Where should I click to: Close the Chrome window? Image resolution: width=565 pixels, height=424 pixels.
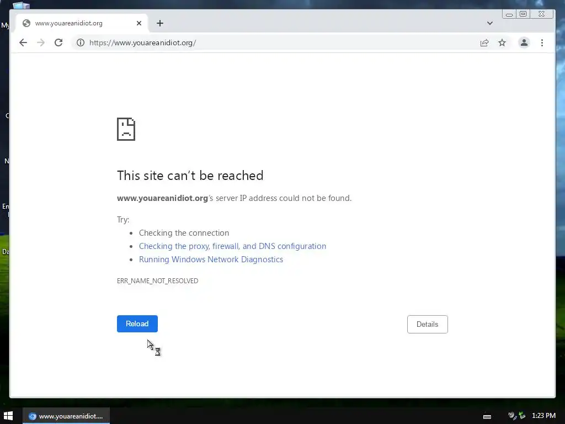[x=542, y=14]
